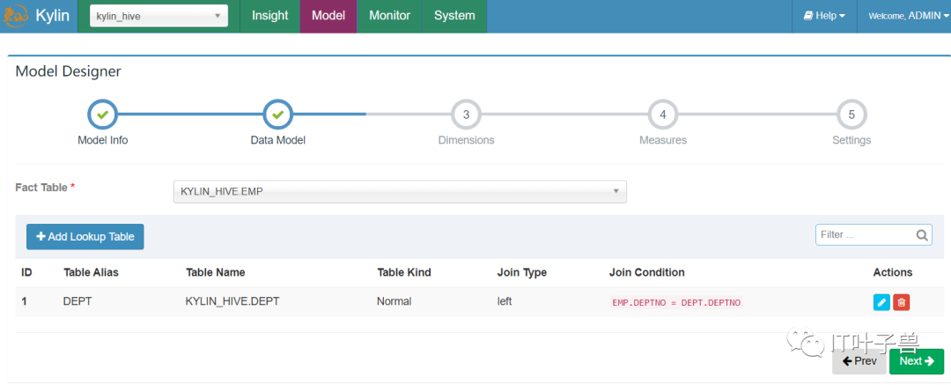Viewport: 951px width, 385px height.
Task: Delete the DEPT lookup table row
Action: pos(902,302)
